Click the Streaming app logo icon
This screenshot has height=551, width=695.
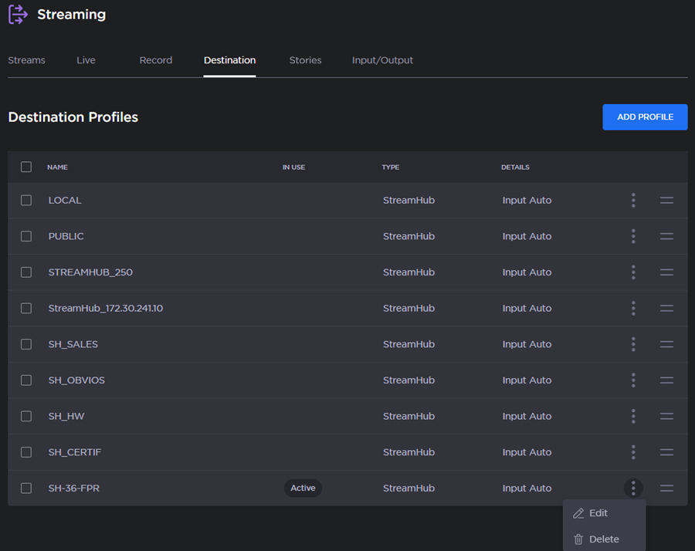coord(17,14)
